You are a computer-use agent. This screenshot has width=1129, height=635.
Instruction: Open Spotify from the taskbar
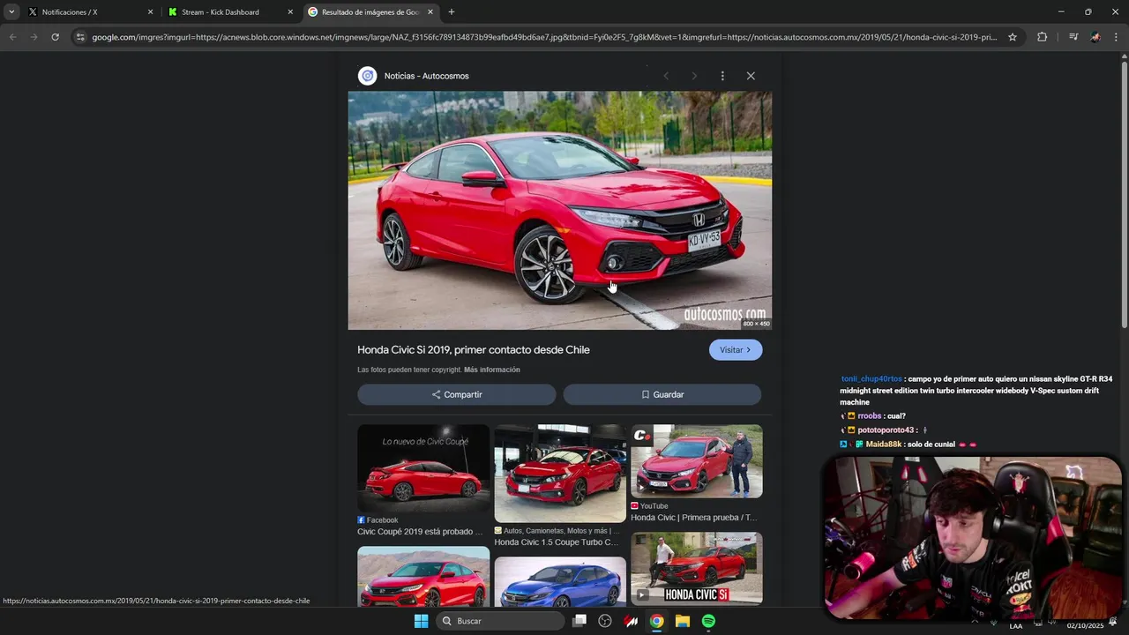[708, 621]
